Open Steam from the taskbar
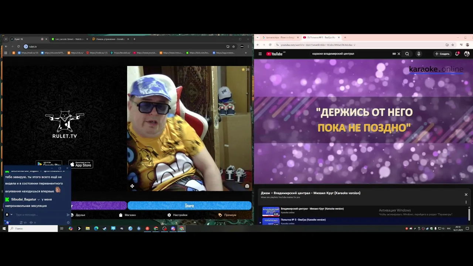Viewport: 473px width, 266px height. point(105,229)
